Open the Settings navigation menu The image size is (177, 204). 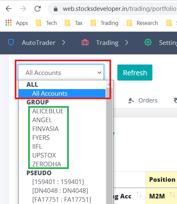click(168, 43)
